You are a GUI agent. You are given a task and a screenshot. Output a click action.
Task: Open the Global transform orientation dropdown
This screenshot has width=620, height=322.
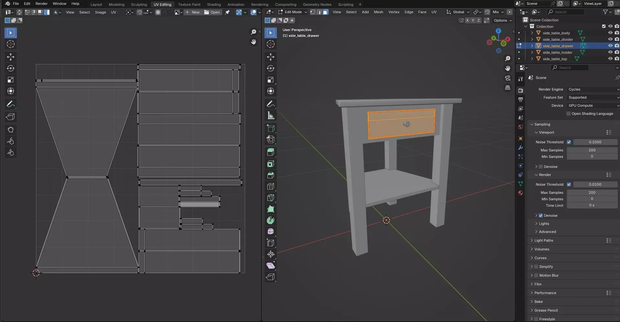pos(458,12)
